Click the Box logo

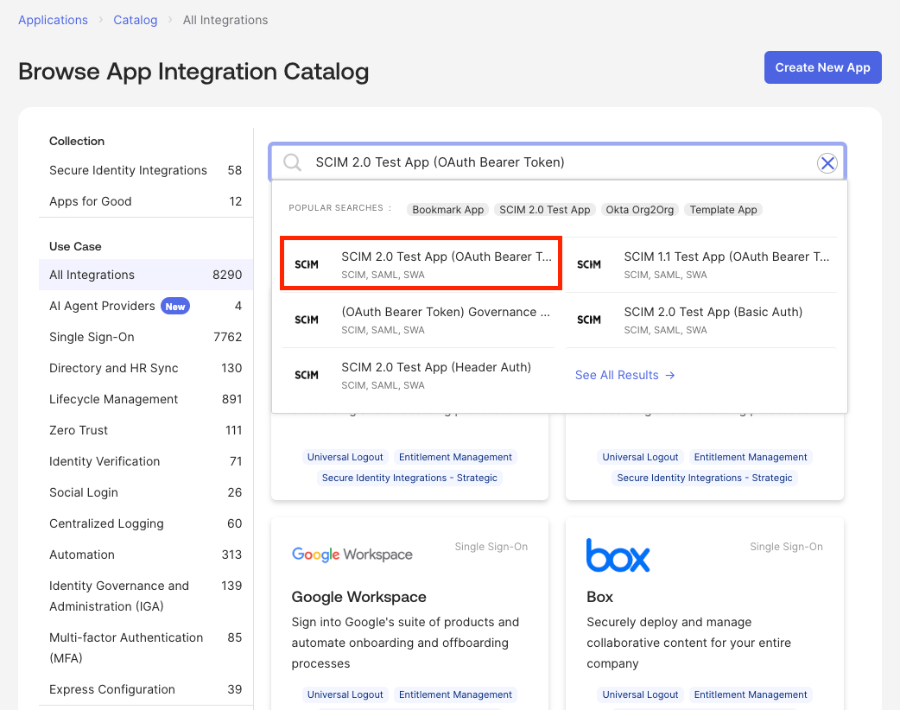pyautogui.click(x=618, y=555)
